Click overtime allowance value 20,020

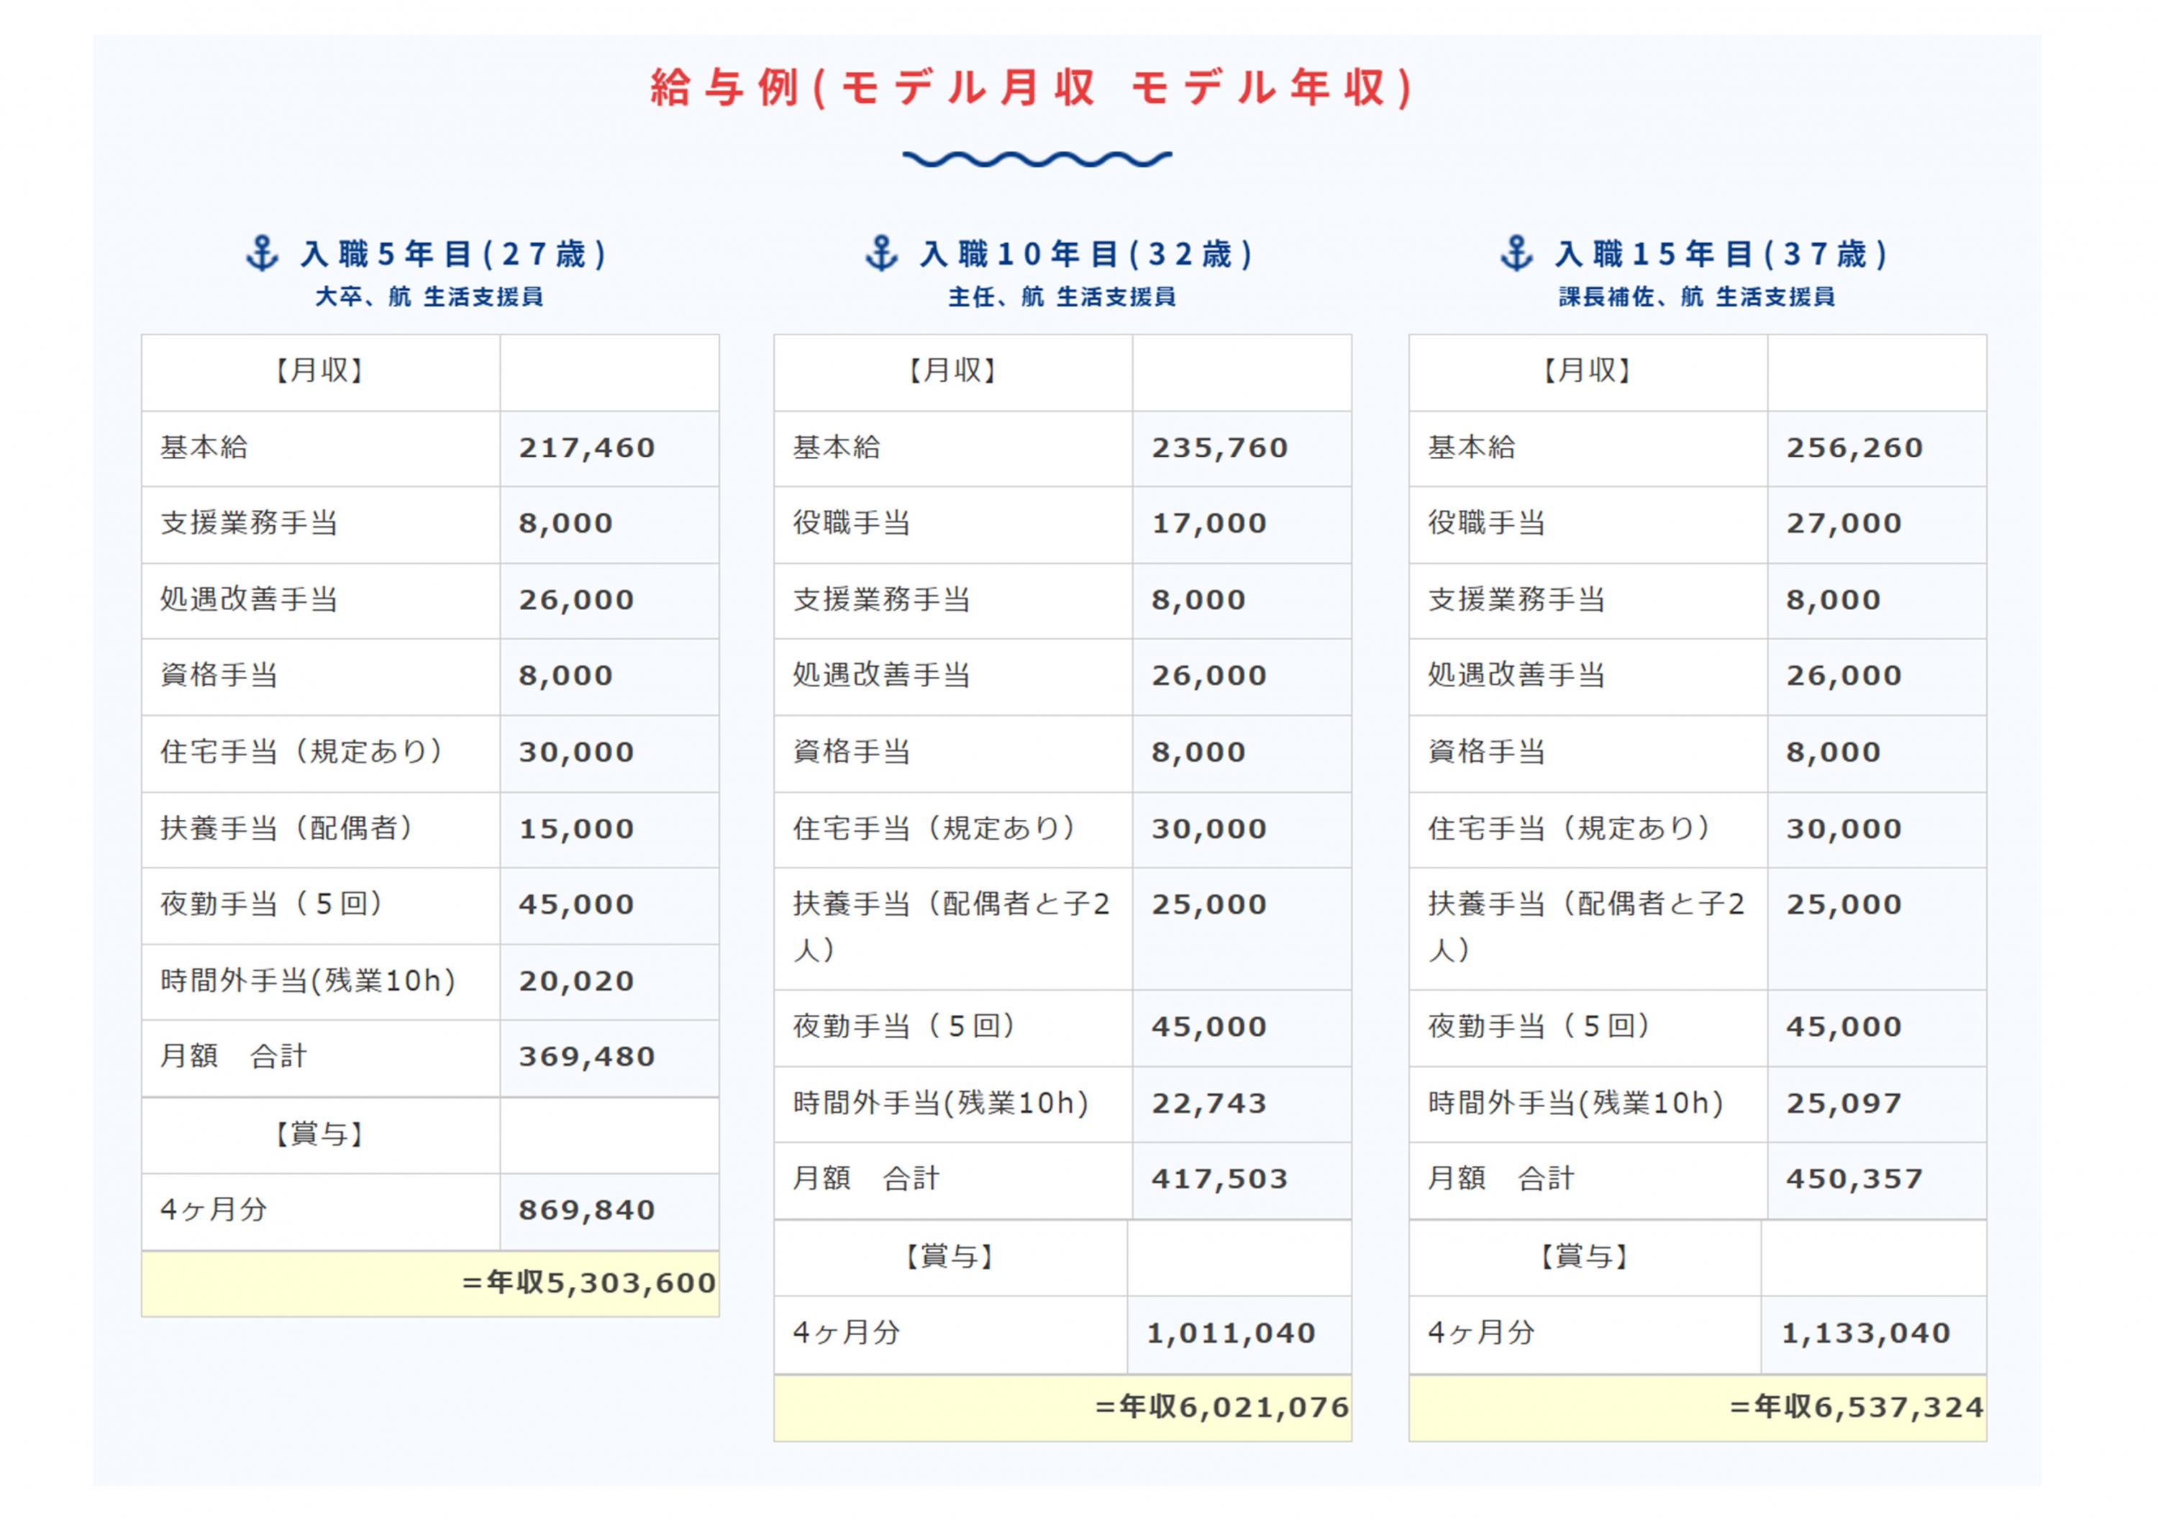576,982
